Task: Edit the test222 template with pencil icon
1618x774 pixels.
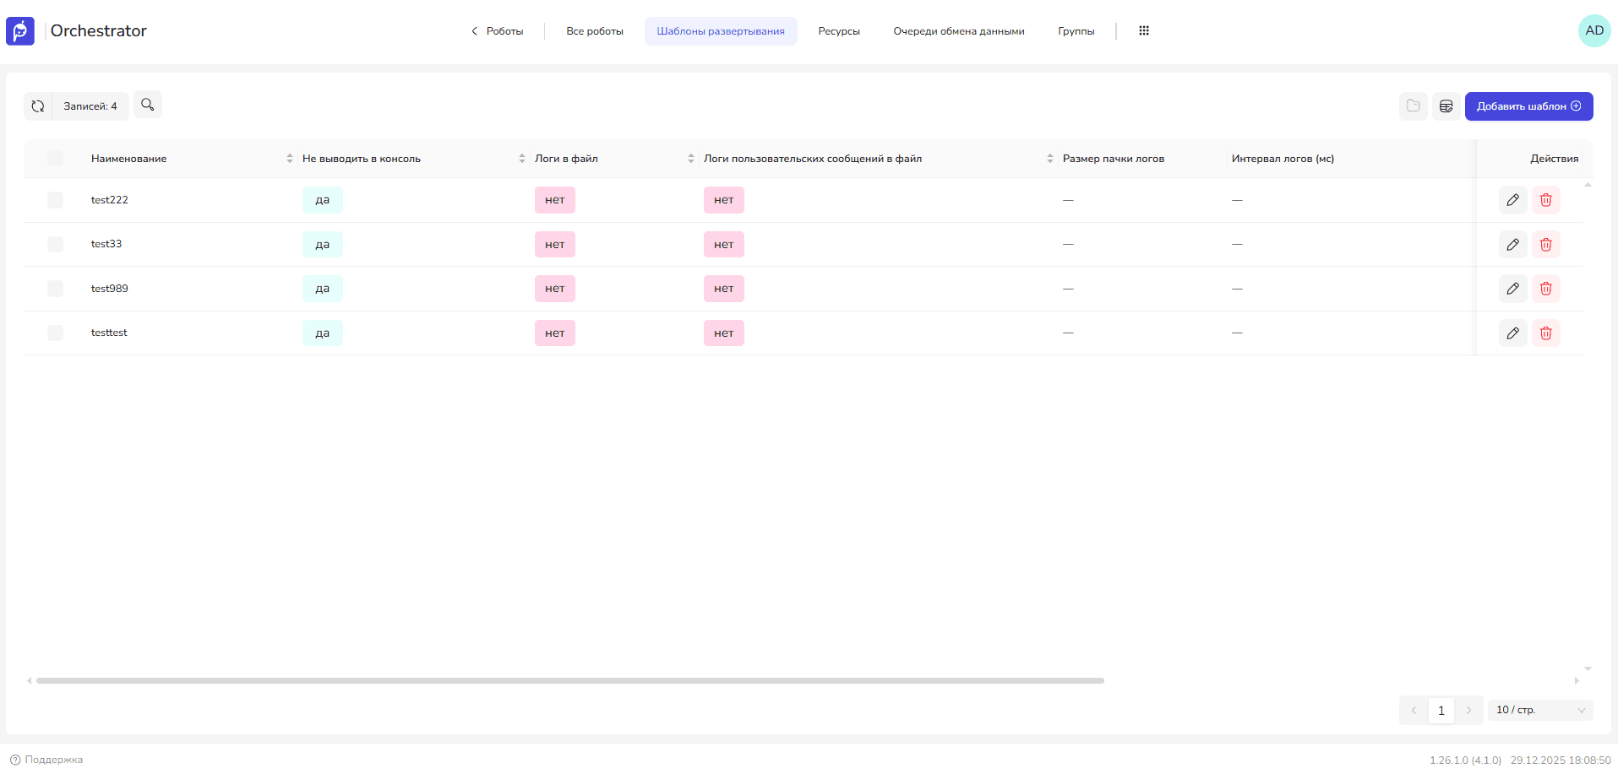Action: (1512, 200)
